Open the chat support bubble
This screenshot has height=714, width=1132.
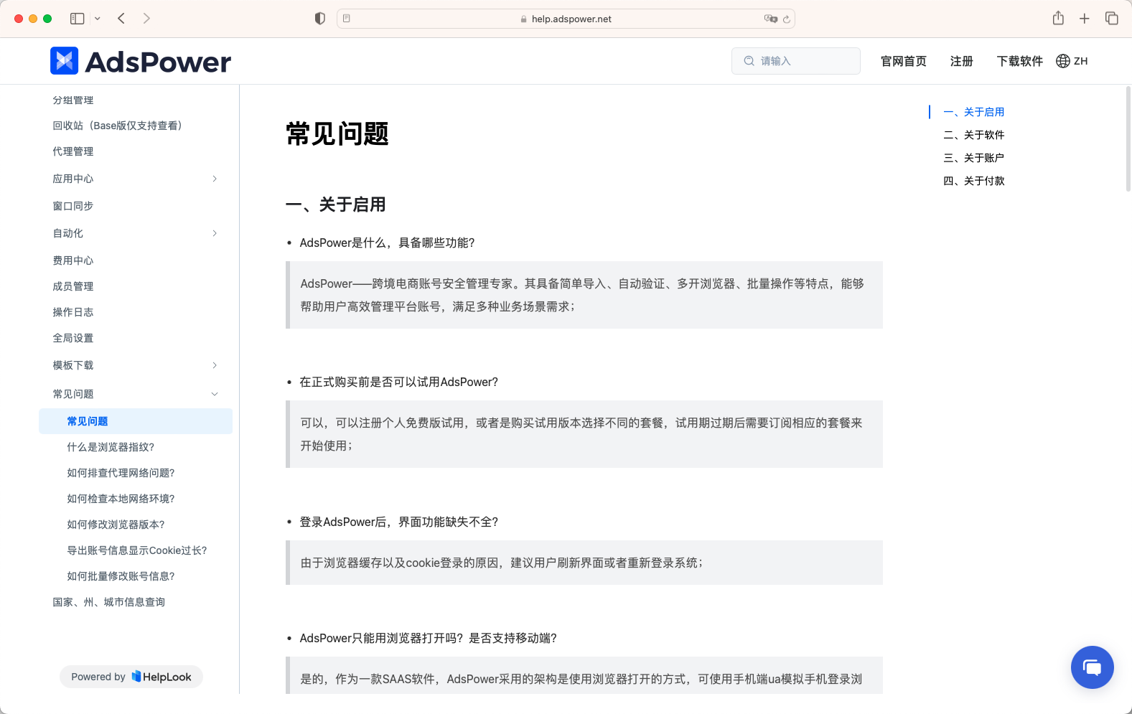(1092, 667)
